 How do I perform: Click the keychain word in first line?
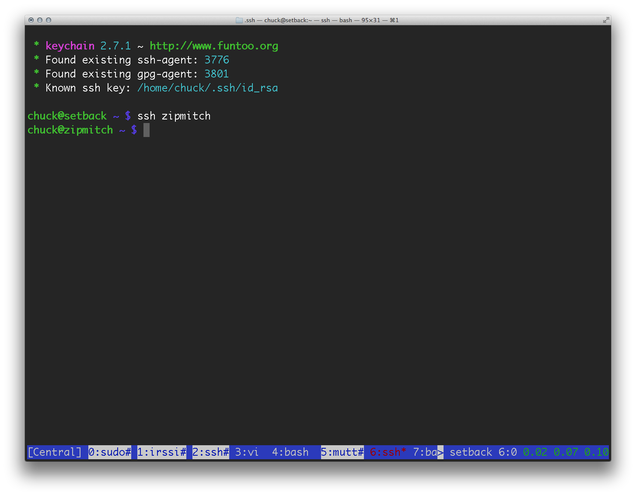click(x=70, y=46)
